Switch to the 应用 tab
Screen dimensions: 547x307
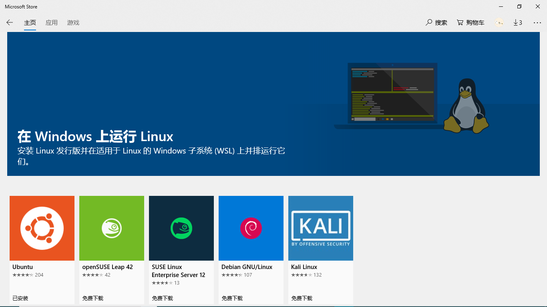[52, 23]
